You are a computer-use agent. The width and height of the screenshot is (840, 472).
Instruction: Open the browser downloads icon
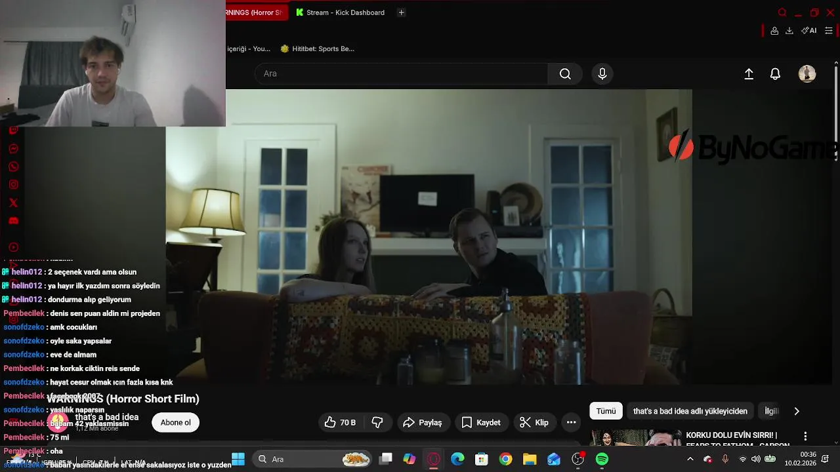[789, 31]
